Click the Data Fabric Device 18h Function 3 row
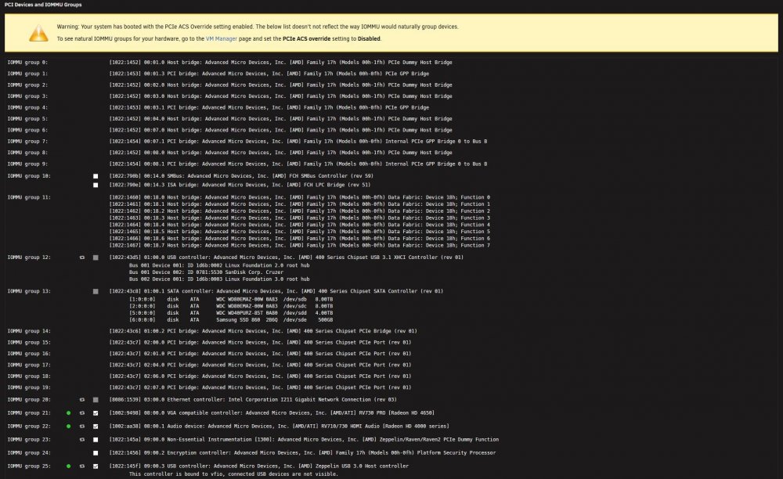Screen dimensions: 783x479 tap(300, 218)
